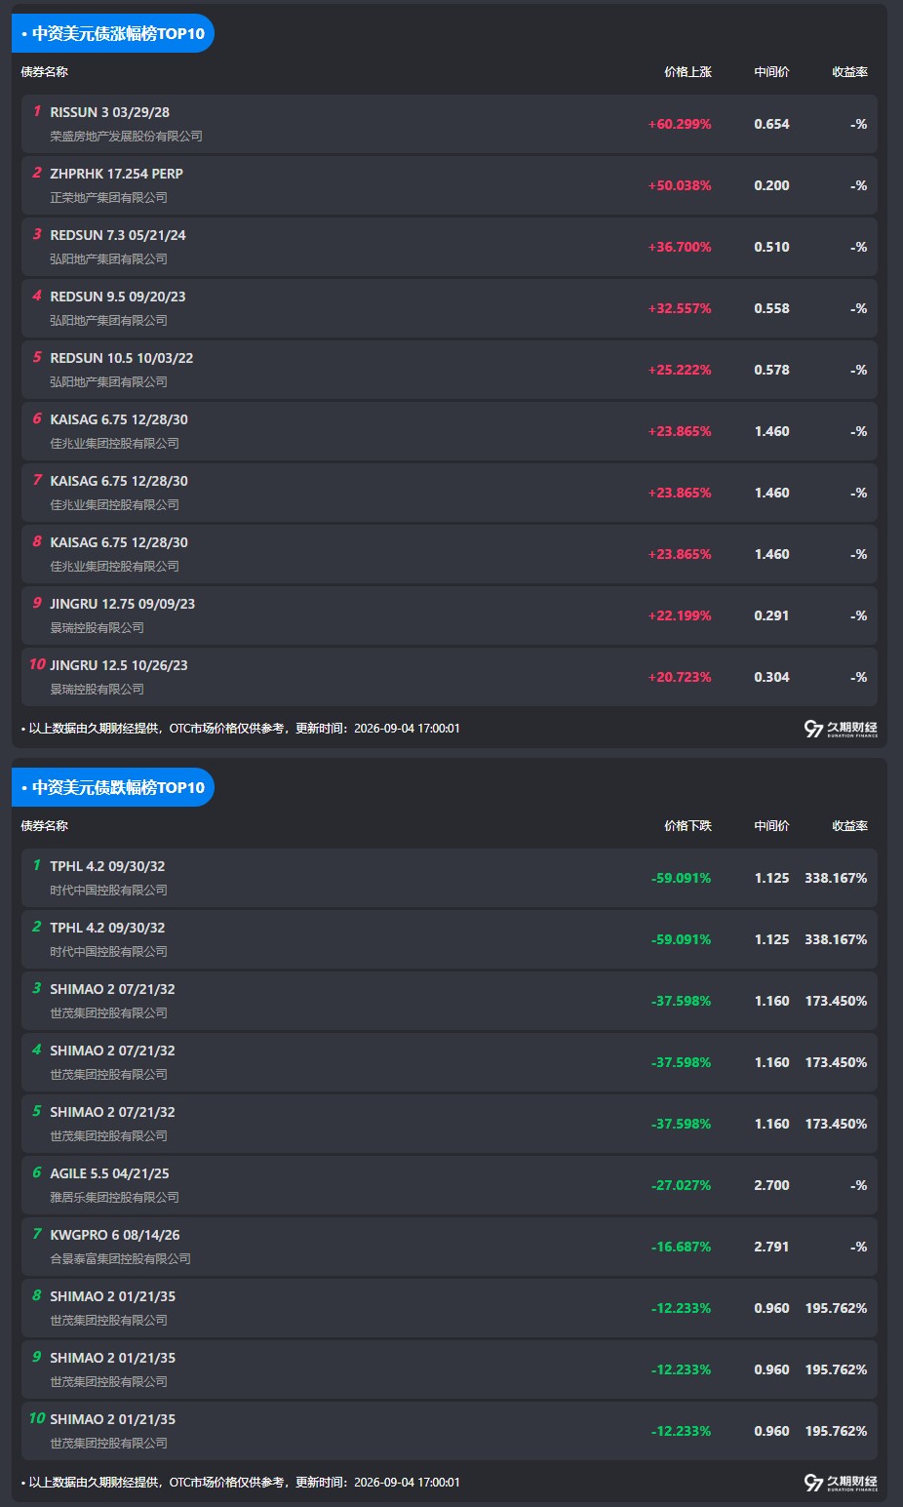This screenshot has height=1507, width=903.
Task: Open the RISSUN 3 03/29/28 bond
Action: click(x=109, y=112)
